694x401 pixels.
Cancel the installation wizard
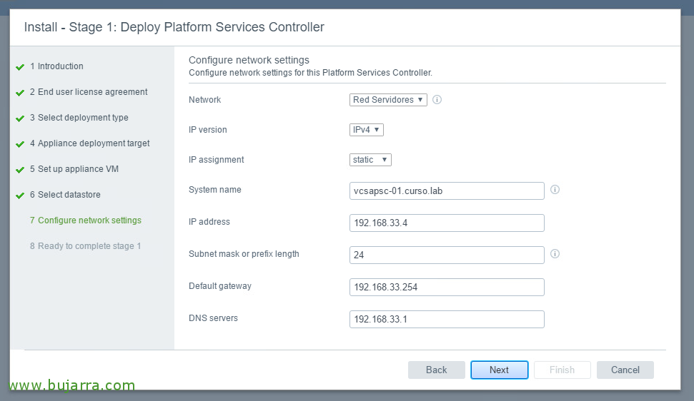pos(625,370)
